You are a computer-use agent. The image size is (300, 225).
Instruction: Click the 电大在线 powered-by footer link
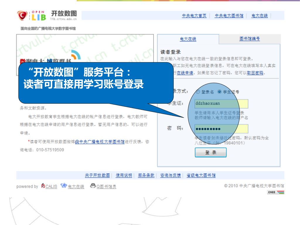pyautogui.click(x=76, y=187)
